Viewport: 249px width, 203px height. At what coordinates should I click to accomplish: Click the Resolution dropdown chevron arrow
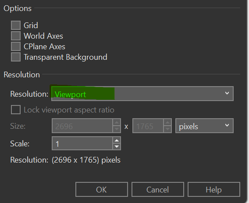click(x=227, y=93)
